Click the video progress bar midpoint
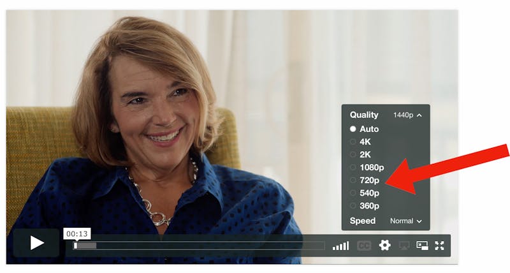 (199, 246)
